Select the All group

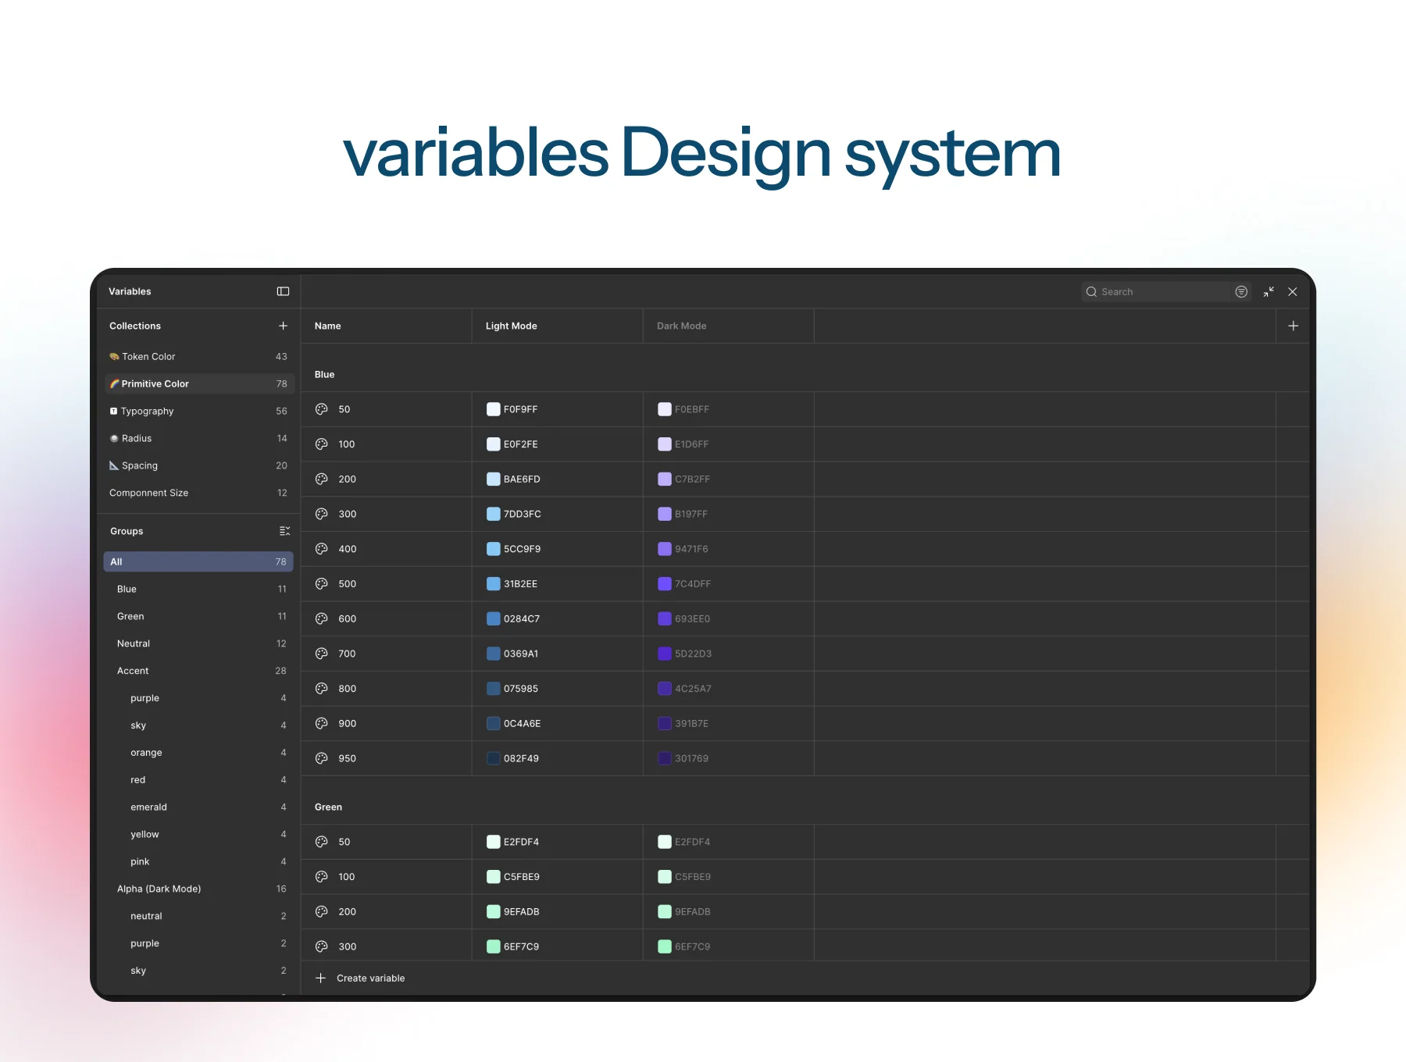click(198, 561)
